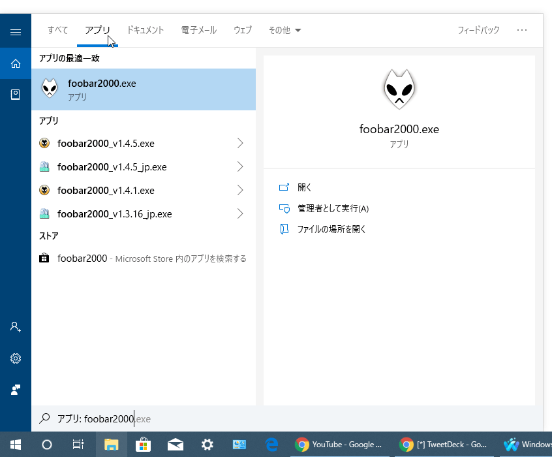Screen dimensions: 552x457
Task: Click the Microsoft Store bag icon beside foobar2000
Action: pos(44,259)
